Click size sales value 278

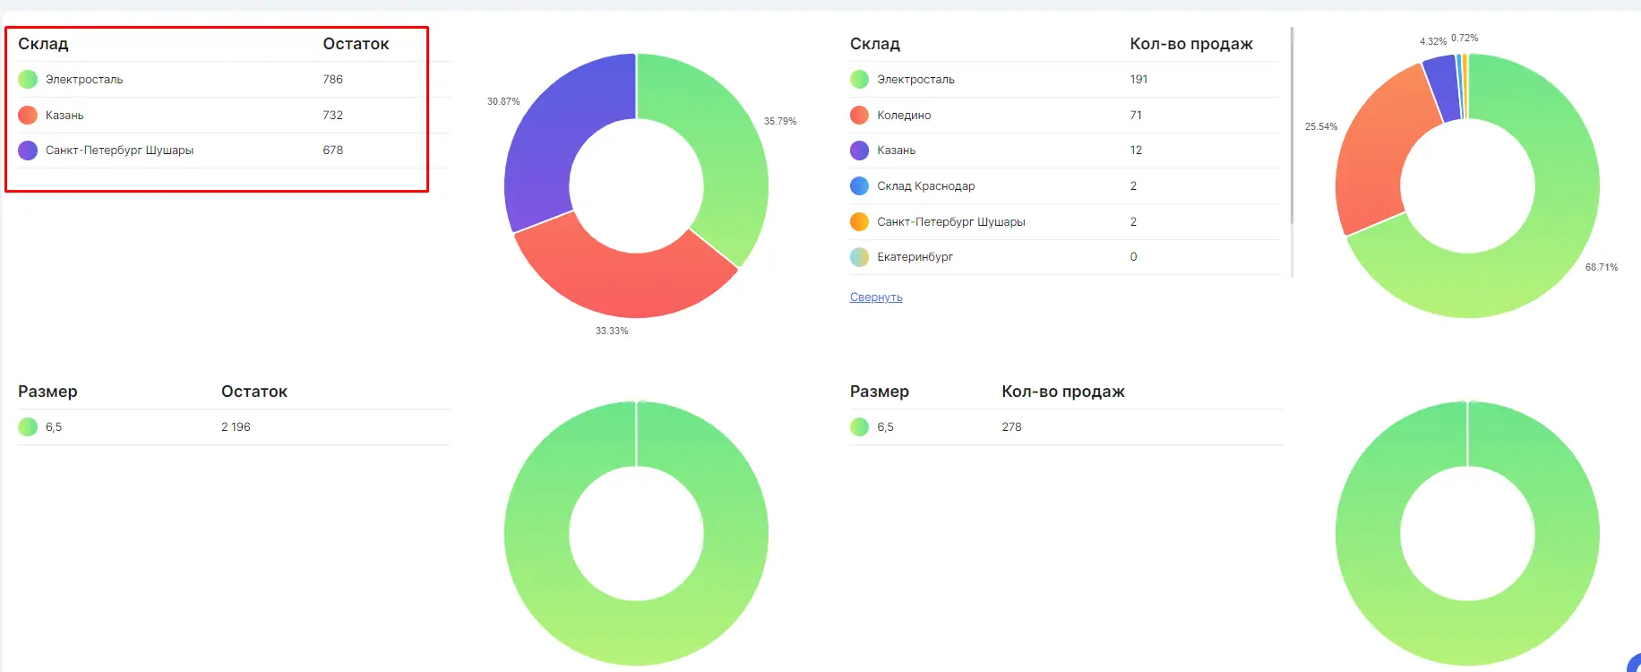coord(1011,426)
